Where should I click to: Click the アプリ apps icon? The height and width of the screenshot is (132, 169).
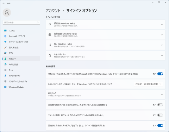pyautogui.click(x=5, y=53)
